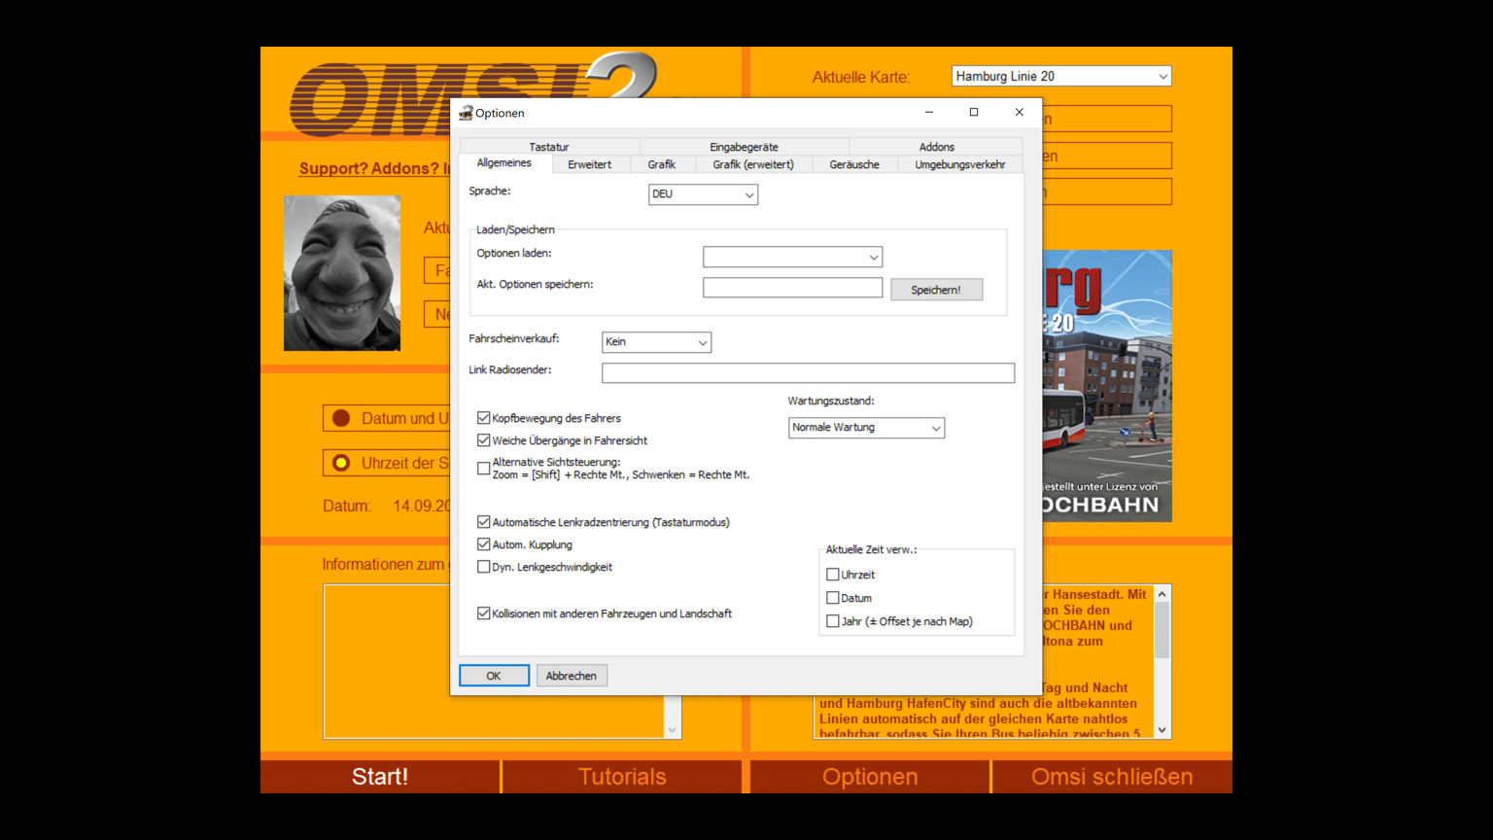Screen dimensions: 1493x840
Task: Click the map description scrollbar down arrow
Action: [x=1162, y=730]
